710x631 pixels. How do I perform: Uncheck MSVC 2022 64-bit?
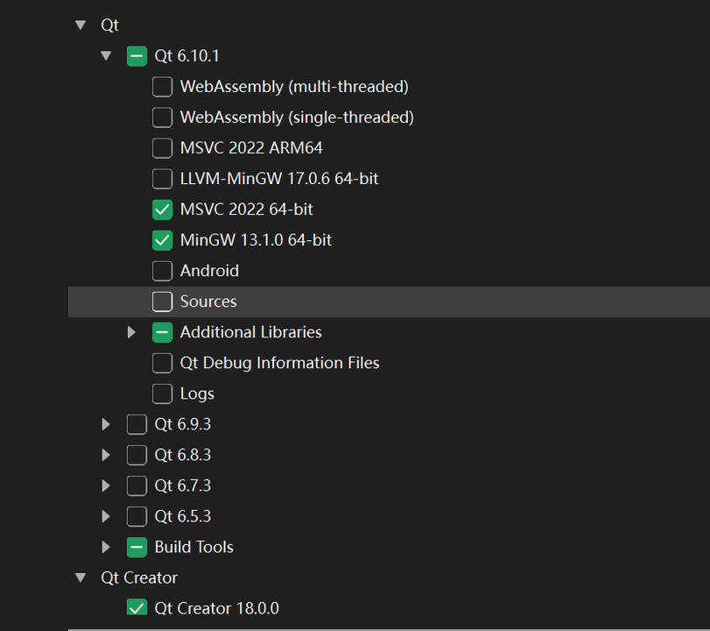(162, 209)
